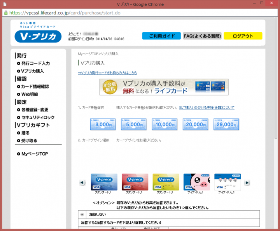The height and width of the screenshot is (231, 280).
Task: Click the ライフカード promotional banner
Action: 164,87
